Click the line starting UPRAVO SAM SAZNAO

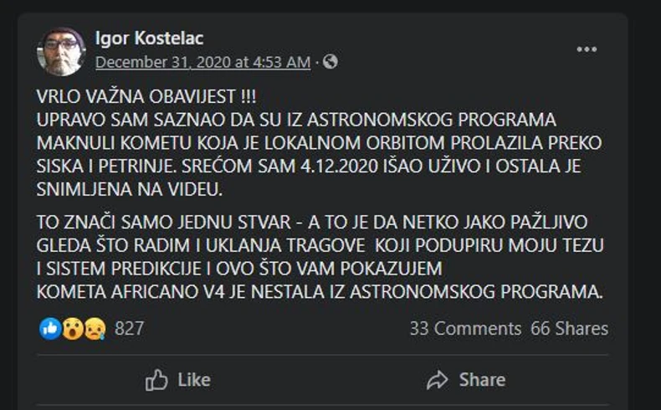pos(296,120)
